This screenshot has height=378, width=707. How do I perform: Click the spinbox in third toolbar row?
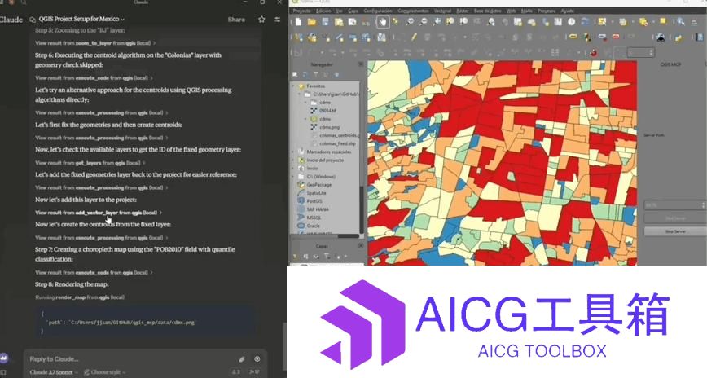coord(640,52)
